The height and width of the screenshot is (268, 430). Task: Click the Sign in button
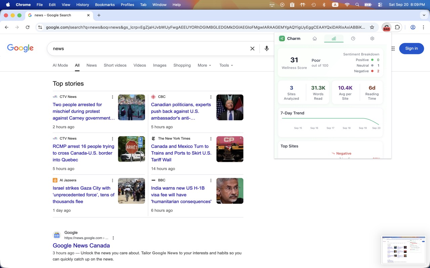(412, 49)
